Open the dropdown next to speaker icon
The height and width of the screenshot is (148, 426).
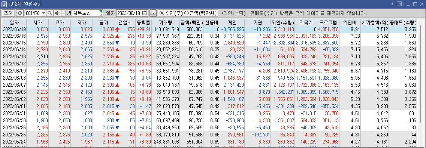click(x=63, y=13)
